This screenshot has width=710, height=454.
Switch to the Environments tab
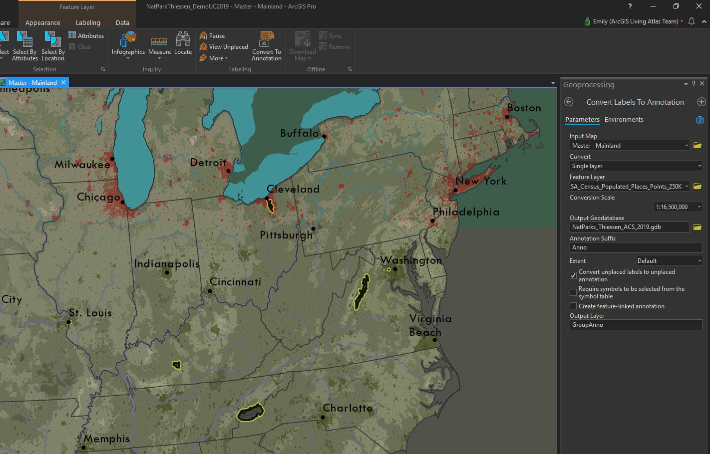(624, 120)
